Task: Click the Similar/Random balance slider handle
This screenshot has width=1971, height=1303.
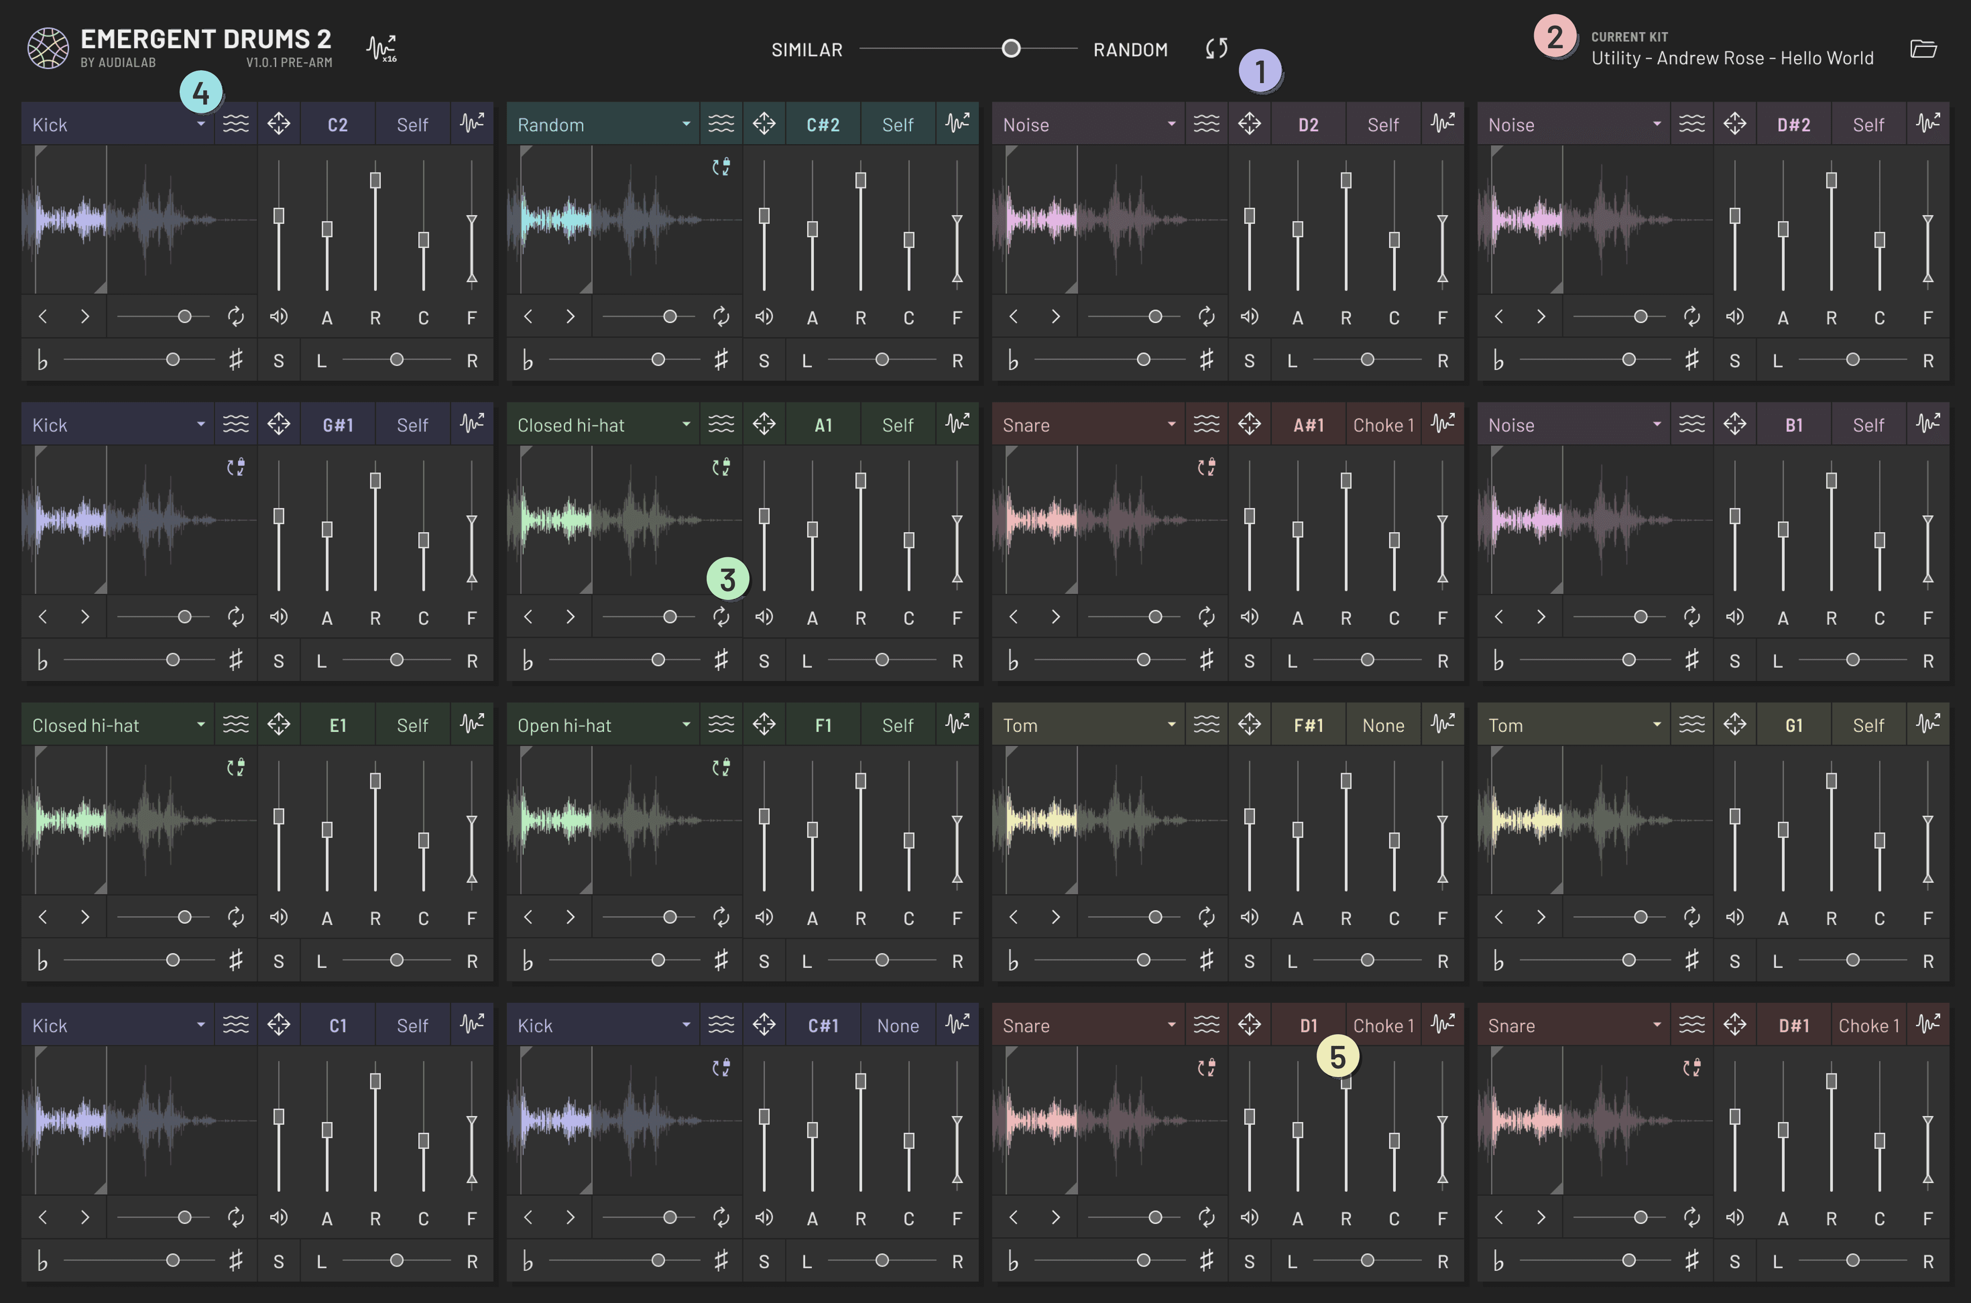Action: pos(1011,48)
